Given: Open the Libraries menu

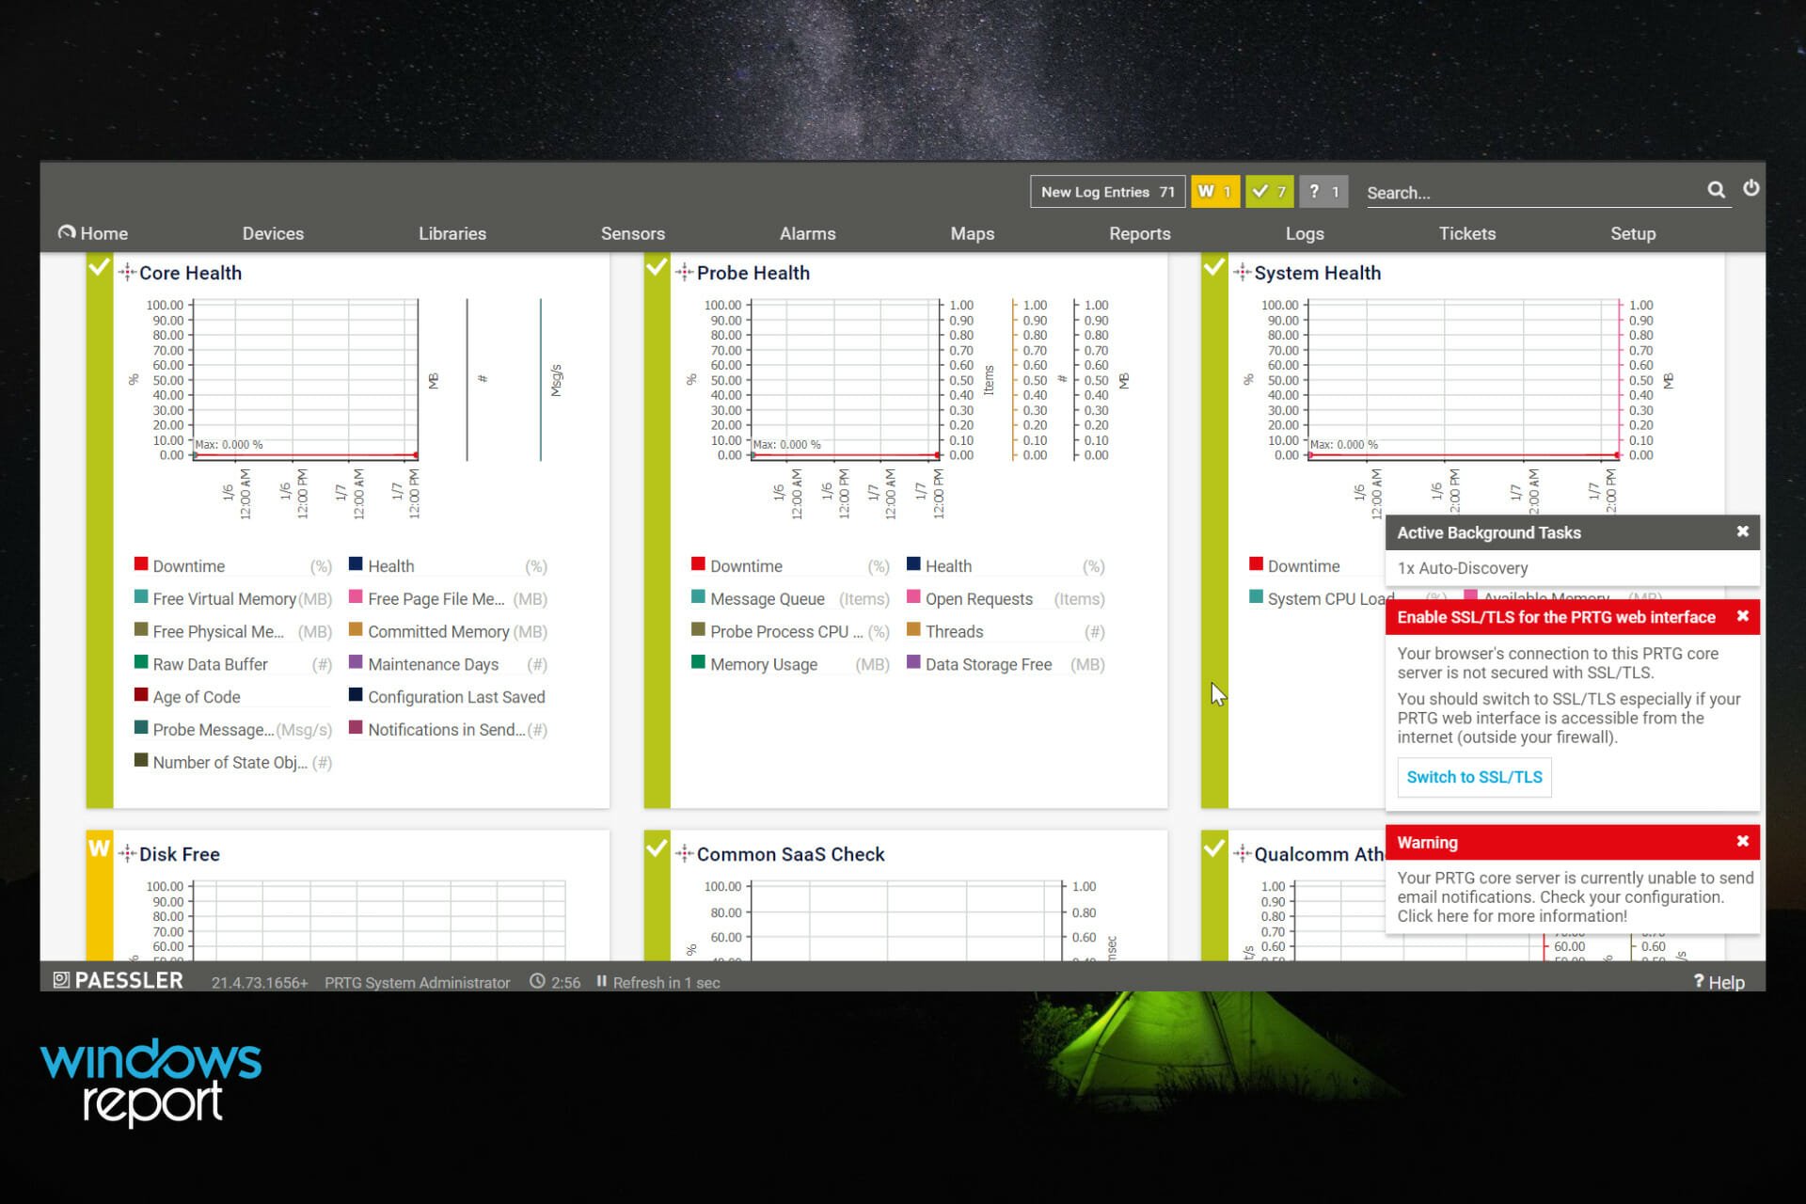Looking at the screenshot, I should click(x=452, y=233).
